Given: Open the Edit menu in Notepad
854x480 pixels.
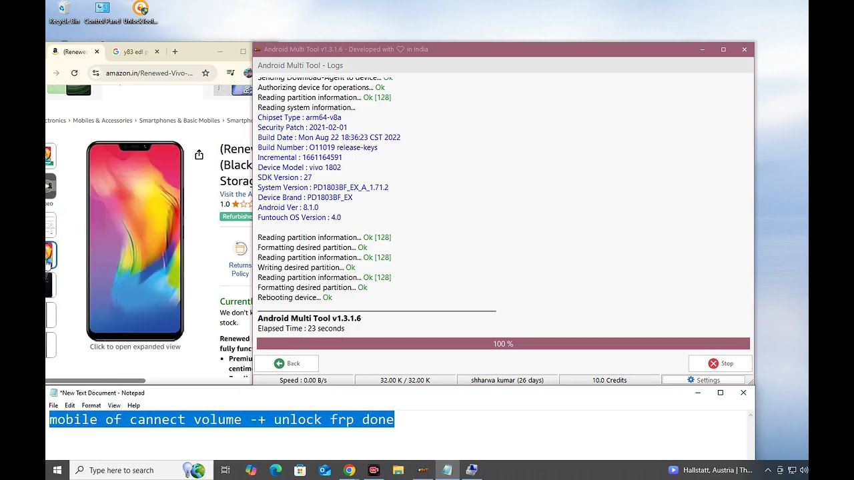Looking at the screenshot, I should tap(70, 405).
